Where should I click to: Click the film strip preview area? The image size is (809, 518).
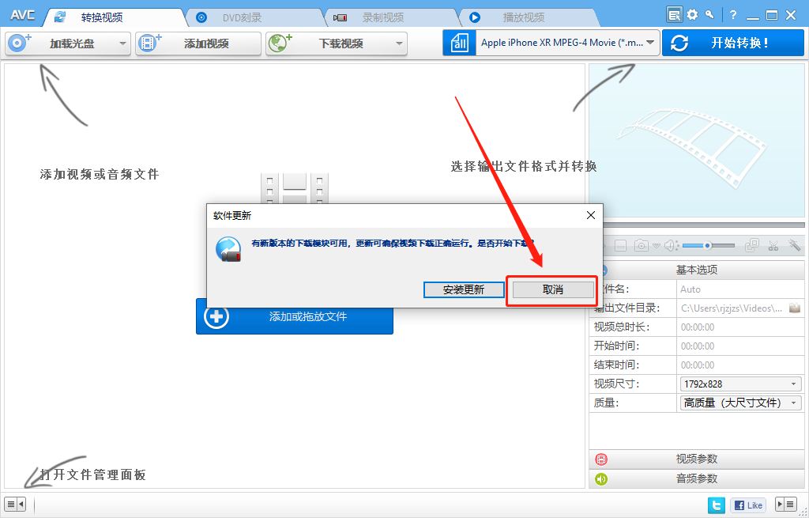point(697,141)
